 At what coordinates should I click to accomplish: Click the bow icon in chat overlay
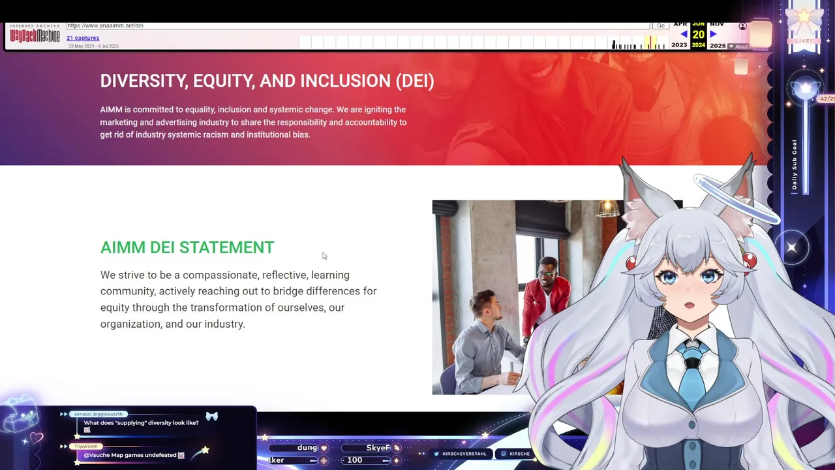211,416
